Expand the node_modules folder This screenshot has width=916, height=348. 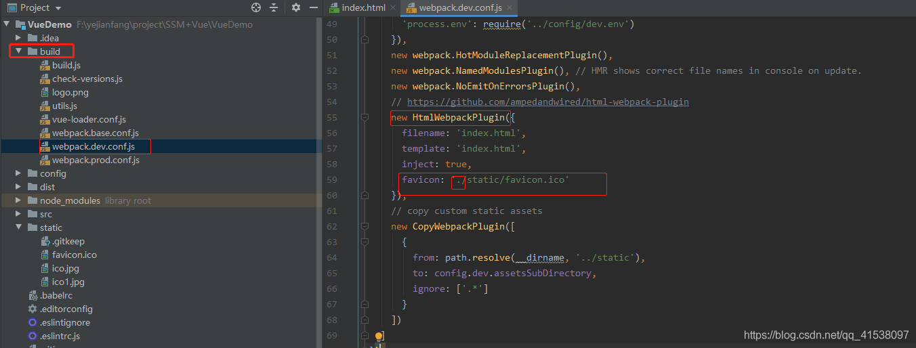click(x=20, y=200)
